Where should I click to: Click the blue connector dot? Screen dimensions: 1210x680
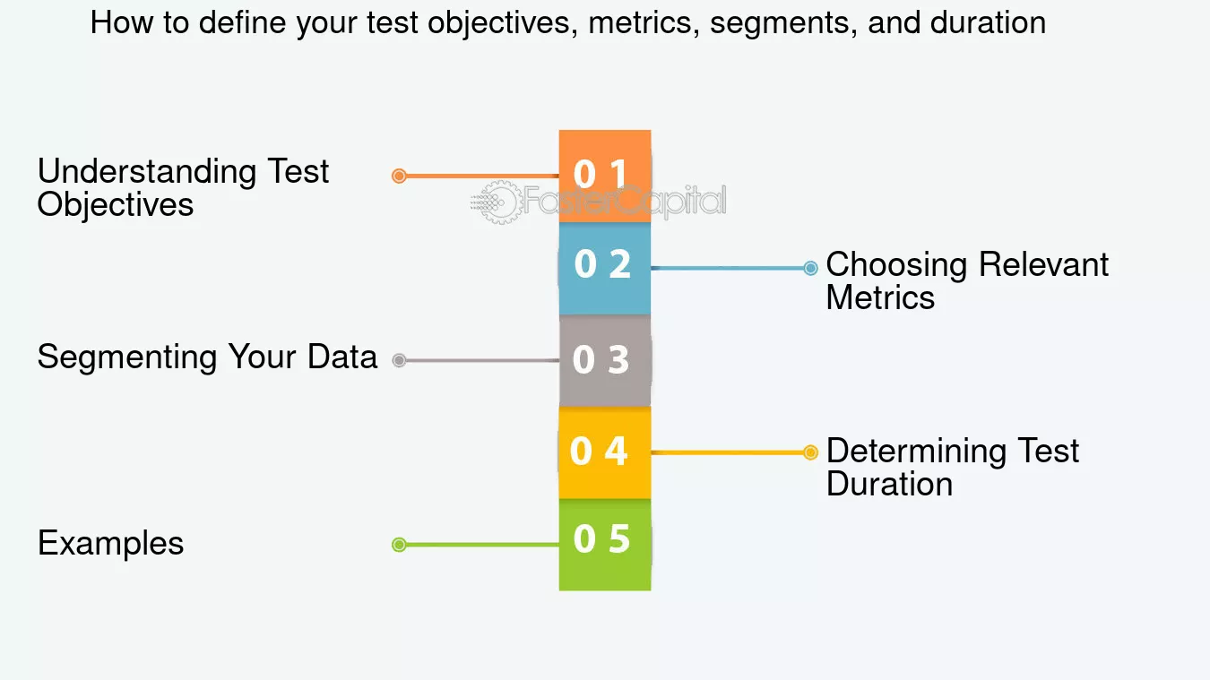click(810, 268)
